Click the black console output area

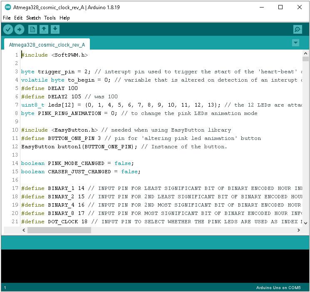click(155, 266)
